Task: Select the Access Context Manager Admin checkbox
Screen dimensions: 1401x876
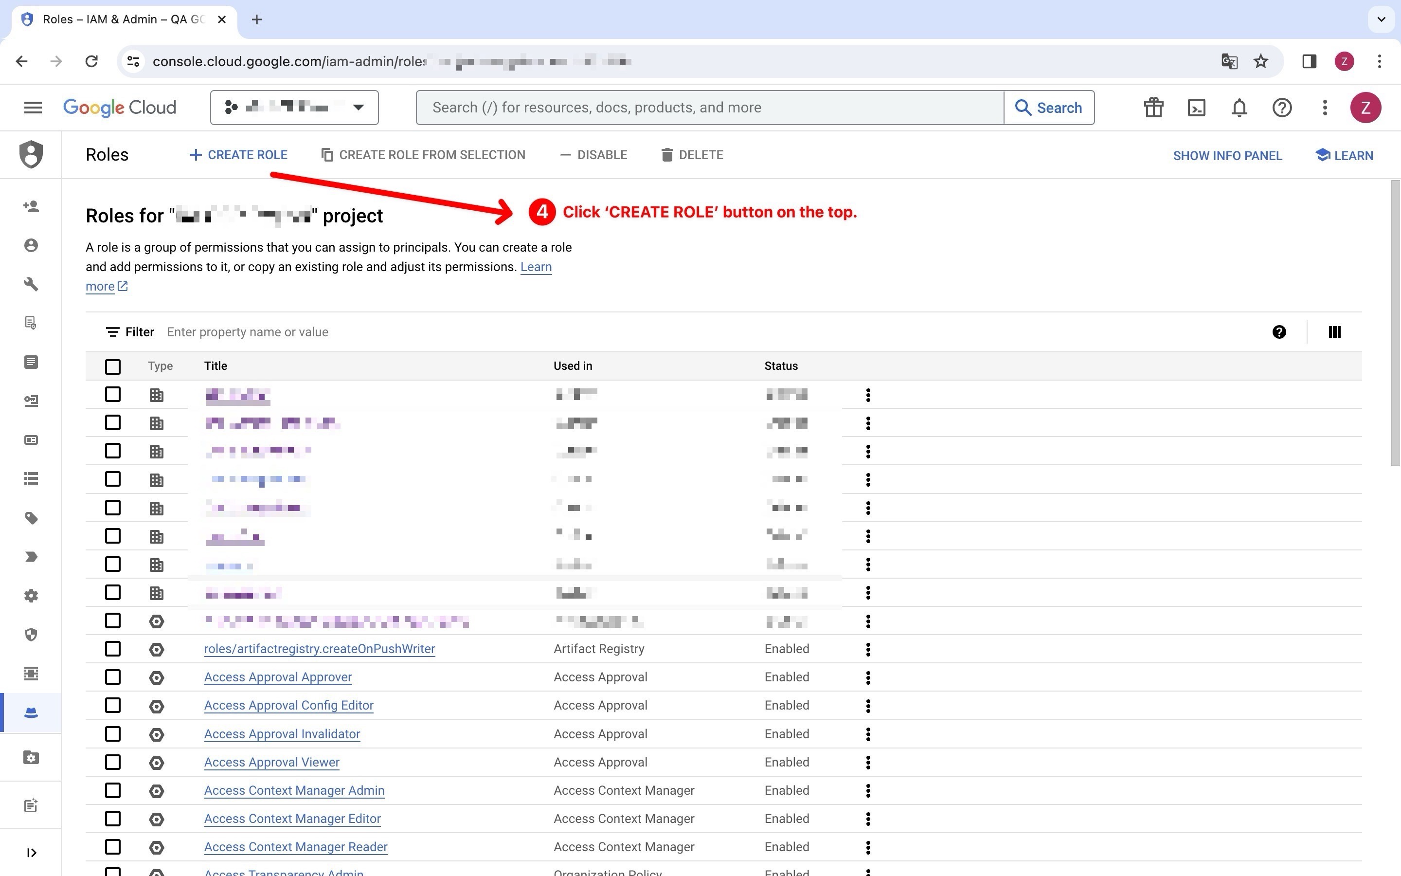Action: [x=113, y=790]
